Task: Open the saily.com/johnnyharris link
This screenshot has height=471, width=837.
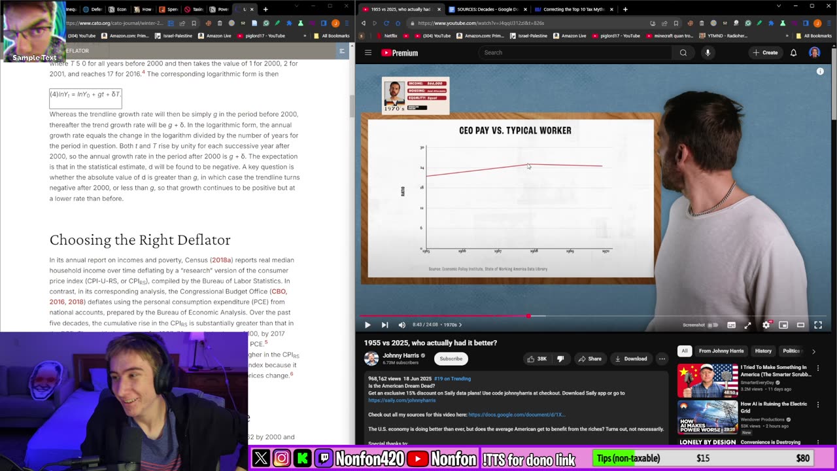Action: point(401,400)
